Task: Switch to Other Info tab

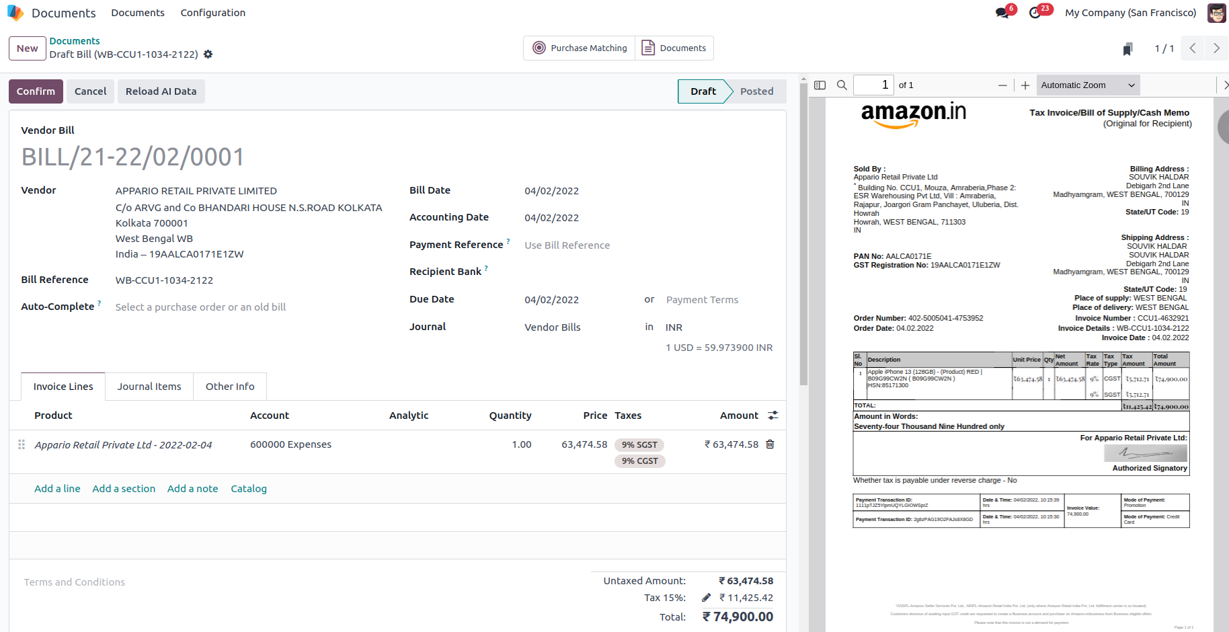Action: (x=230, y=387)
